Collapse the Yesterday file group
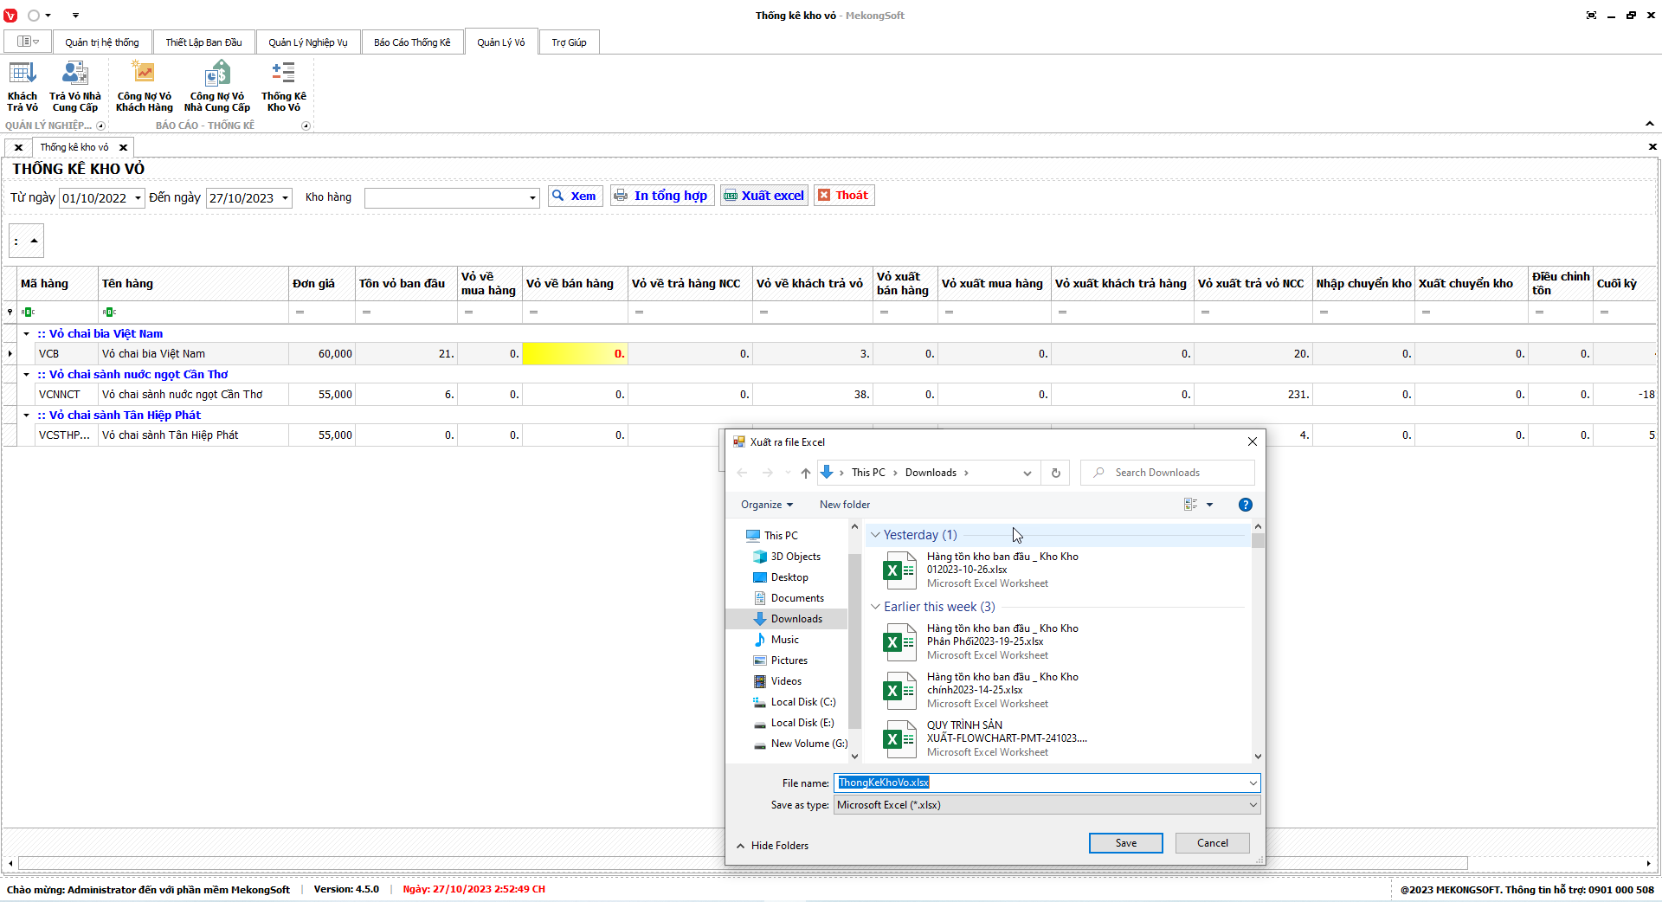Viewport: 1662px width, 902px height. pyautogui.click(x=875, y=535)
